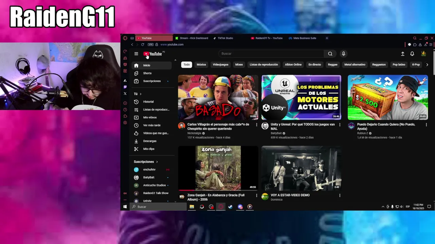Open a new browser tab with plus
This screenshot has height=244, width=435.
[x=327, y=38]
